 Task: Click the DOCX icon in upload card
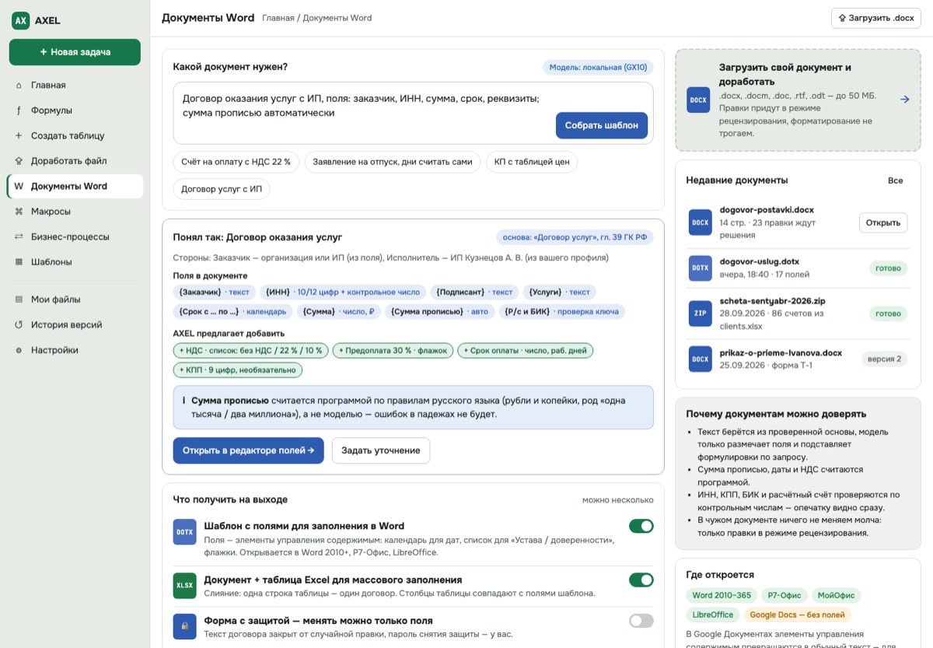698,100
